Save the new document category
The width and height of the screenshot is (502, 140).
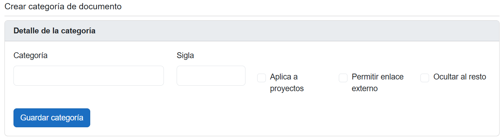52,118
